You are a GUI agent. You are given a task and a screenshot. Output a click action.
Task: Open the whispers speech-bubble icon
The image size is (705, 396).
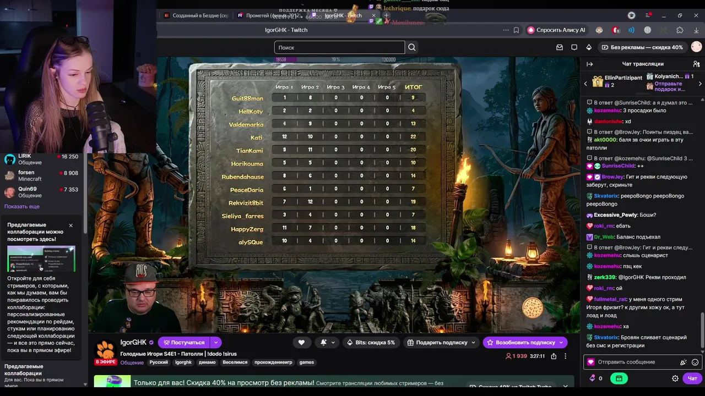pyautogui.click(x=574, y=47)
